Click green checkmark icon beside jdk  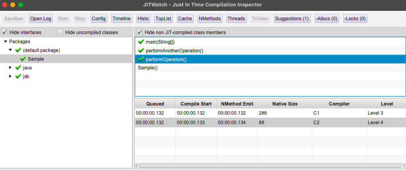(x=18, y=76)
